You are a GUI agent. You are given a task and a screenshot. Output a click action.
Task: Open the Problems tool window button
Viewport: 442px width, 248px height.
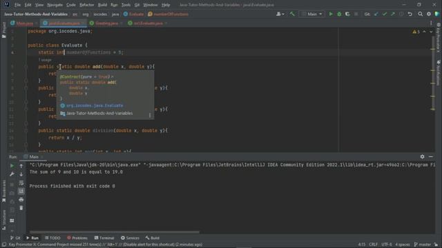[77, 238]
